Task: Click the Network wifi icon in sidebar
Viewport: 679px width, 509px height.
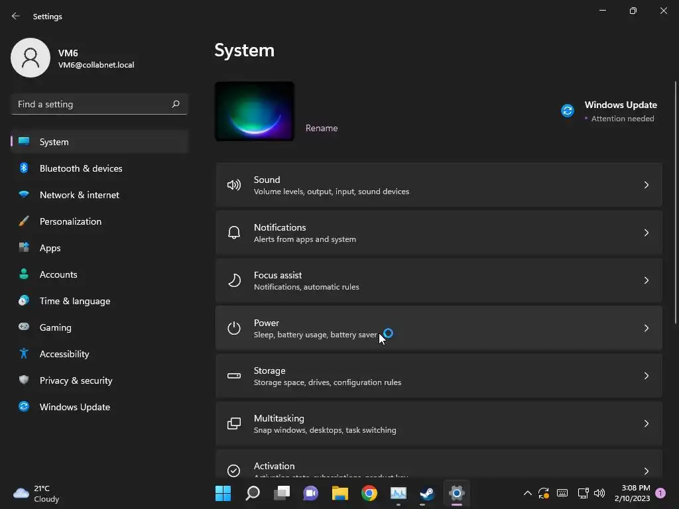Action: click(x=24, y=194)
